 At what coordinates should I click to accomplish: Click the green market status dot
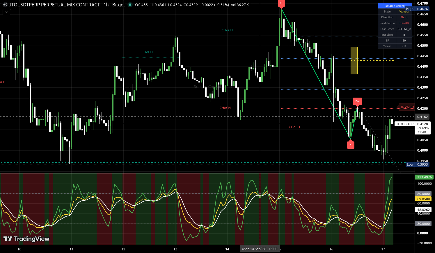pyautogui.click(x=130, y=5)
